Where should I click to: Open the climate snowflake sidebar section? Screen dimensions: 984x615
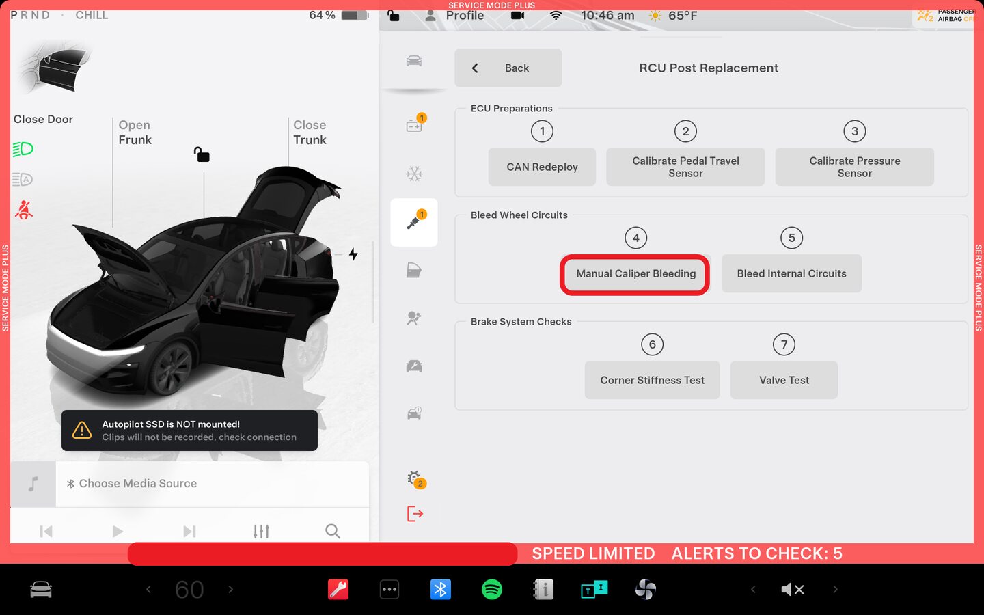[x=414, y=174]
